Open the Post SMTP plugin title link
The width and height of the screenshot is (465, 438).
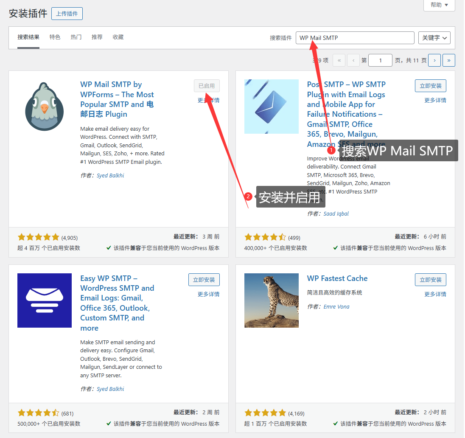[346, 114]
